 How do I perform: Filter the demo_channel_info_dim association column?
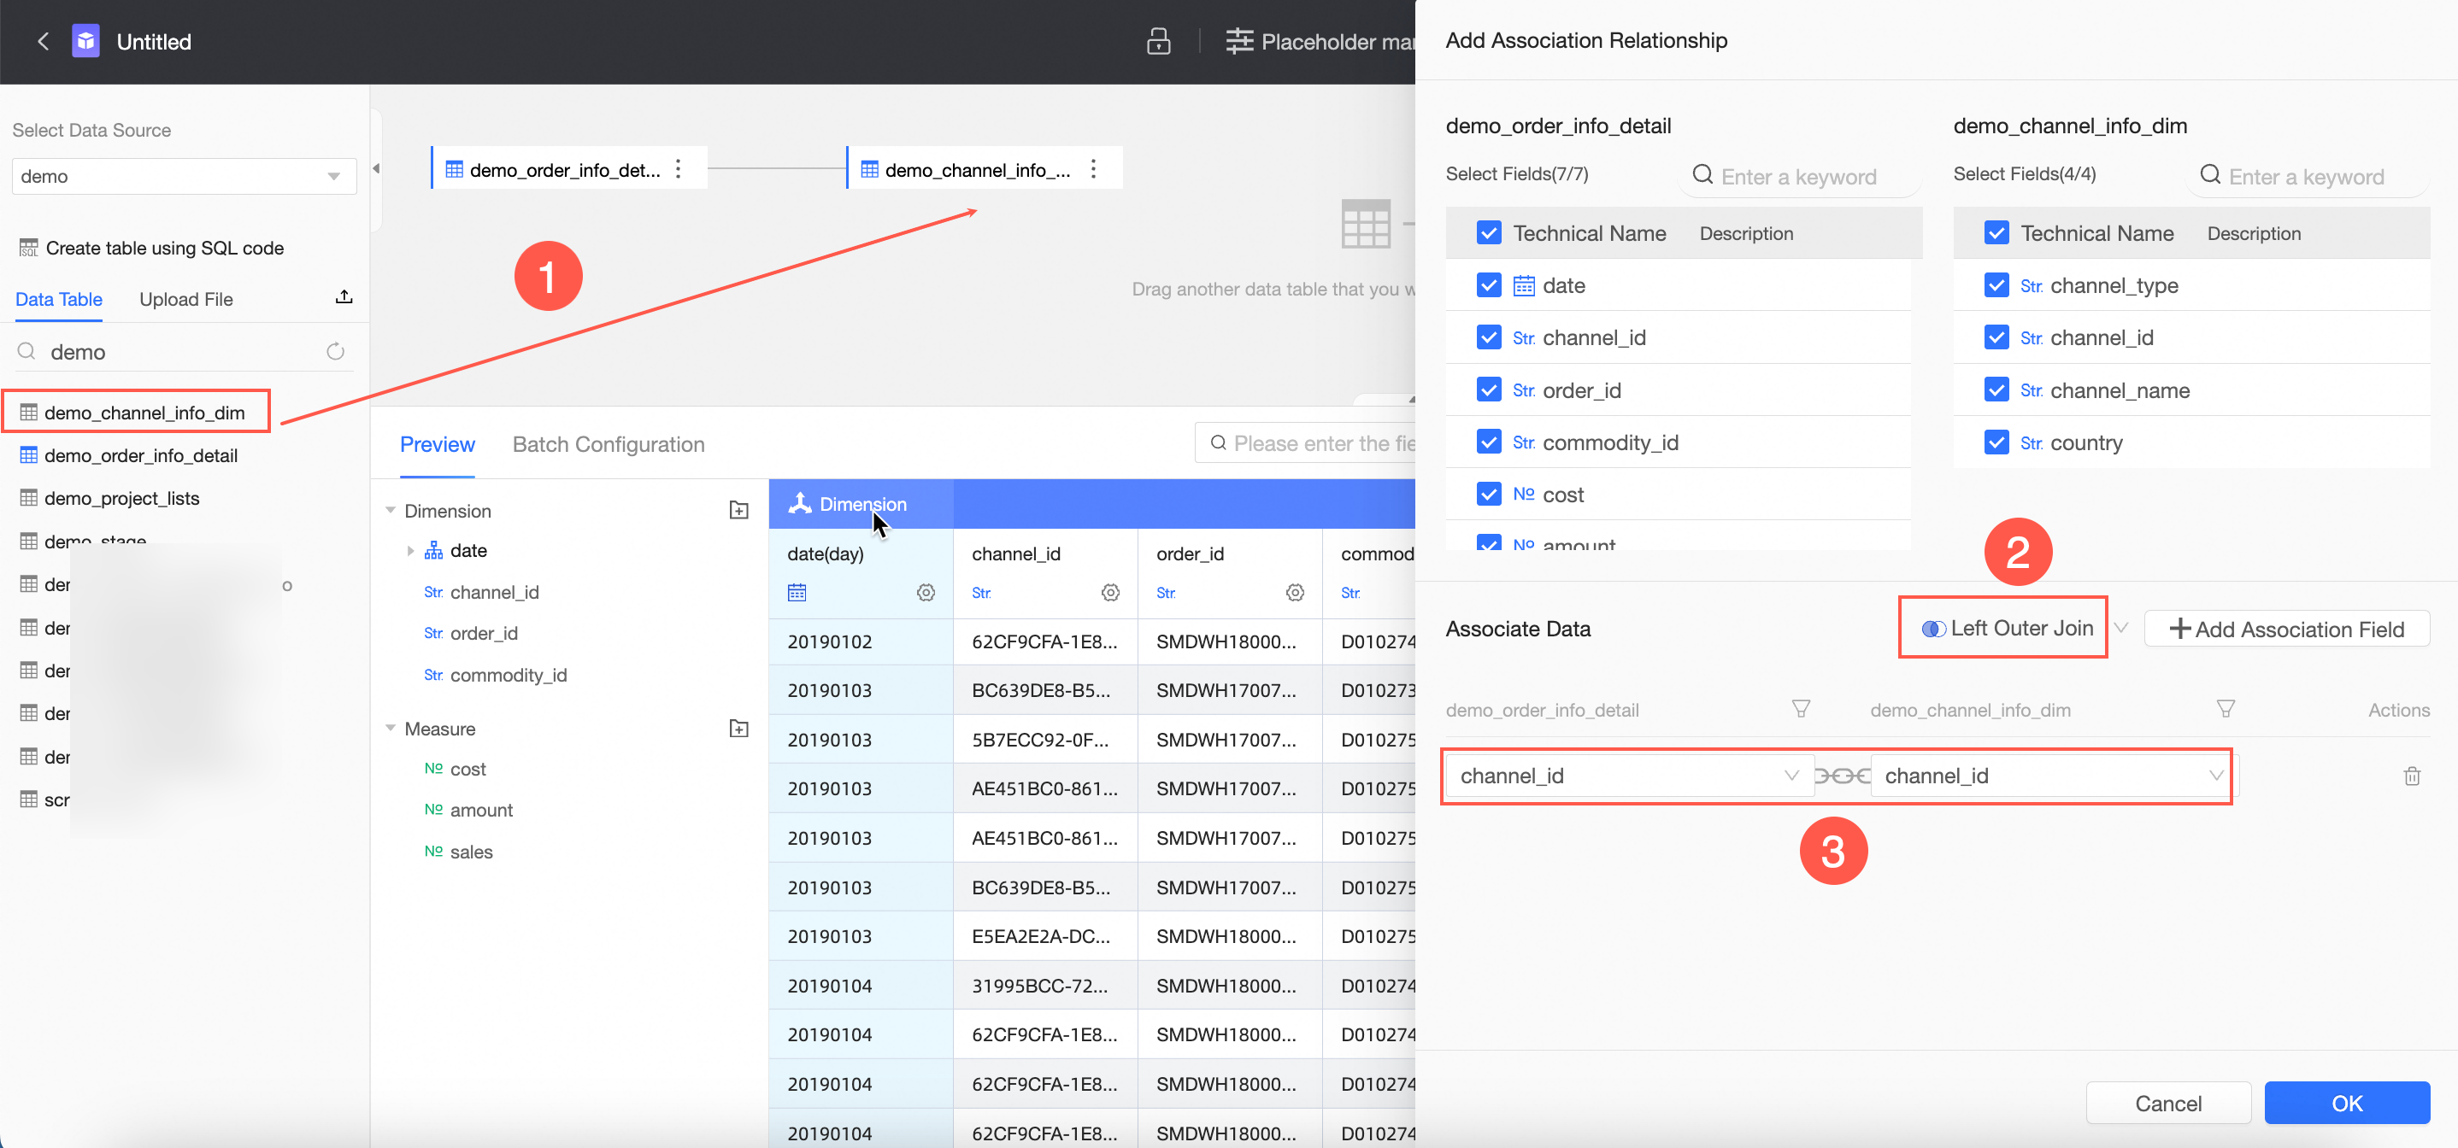2226,710
